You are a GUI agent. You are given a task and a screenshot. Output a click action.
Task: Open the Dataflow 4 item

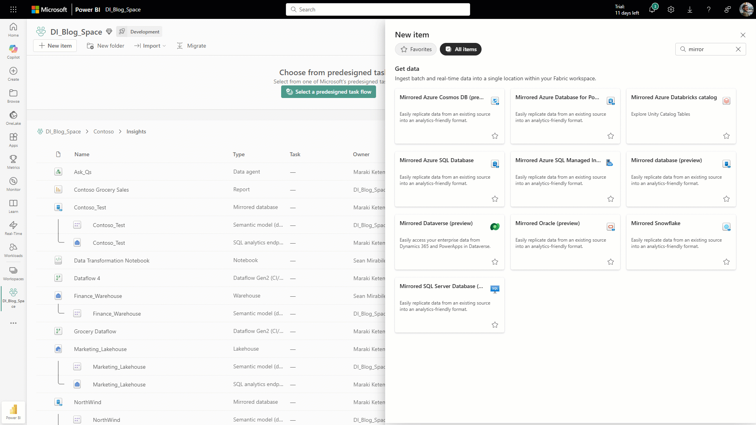coord(87,278)
